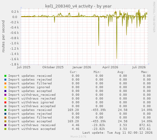Click the Export withdraws received swatch
The width and height of the screenshot is (157, 140).
click(5, 125)
